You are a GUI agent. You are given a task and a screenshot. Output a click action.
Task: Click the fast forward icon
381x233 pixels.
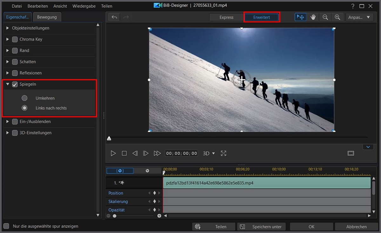tap(157, 153)
